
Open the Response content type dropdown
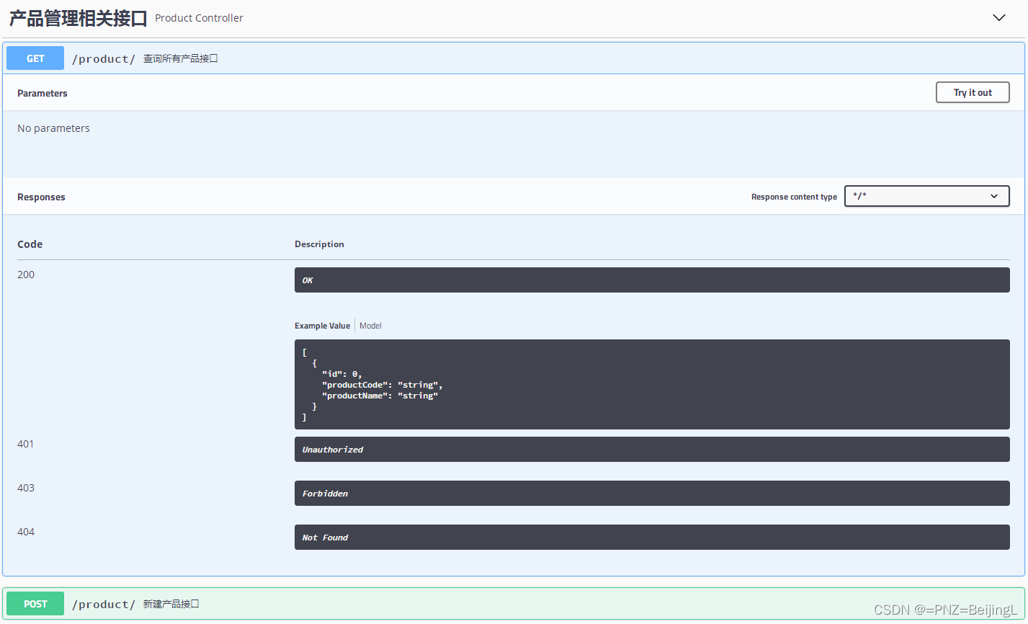click(x=926, y=196)
